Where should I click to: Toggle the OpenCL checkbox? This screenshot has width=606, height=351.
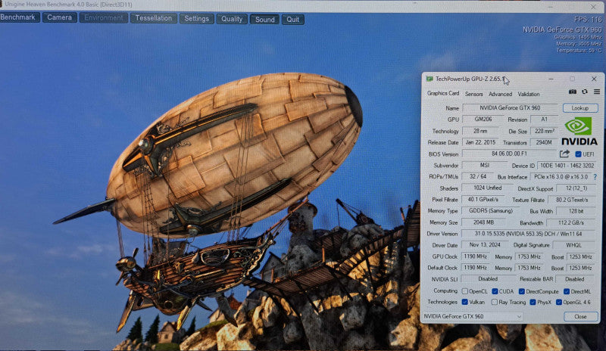(465, 291)
